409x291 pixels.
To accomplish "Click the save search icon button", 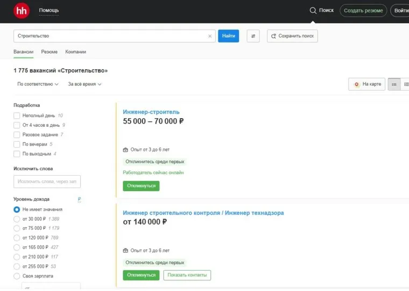I will tap(274, 36).
